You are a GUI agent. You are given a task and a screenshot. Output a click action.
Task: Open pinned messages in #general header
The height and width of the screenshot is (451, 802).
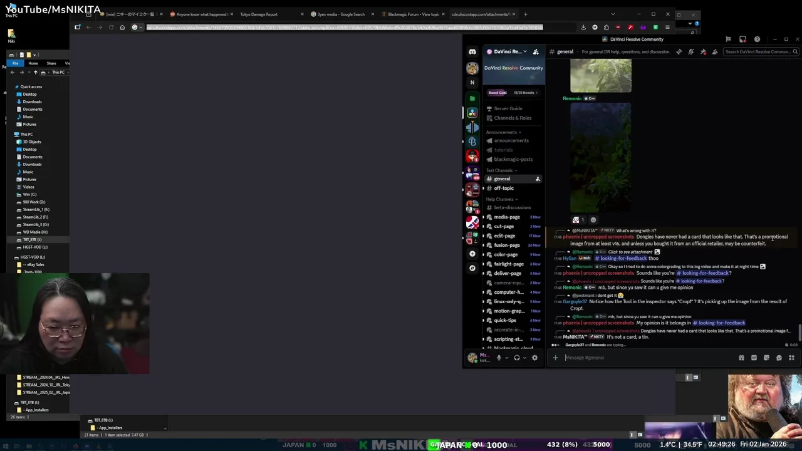pyautogui.click(x=703, y=52)
